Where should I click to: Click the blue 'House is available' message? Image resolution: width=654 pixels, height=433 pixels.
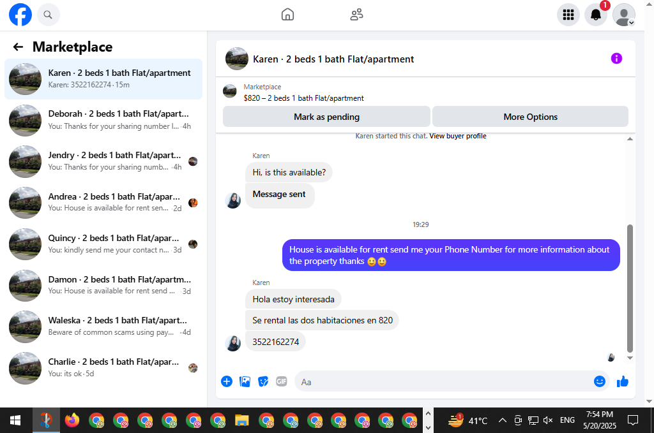point(451,255)
